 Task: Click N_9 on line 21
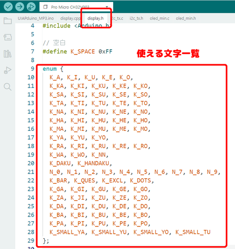(x=212, y=172)
